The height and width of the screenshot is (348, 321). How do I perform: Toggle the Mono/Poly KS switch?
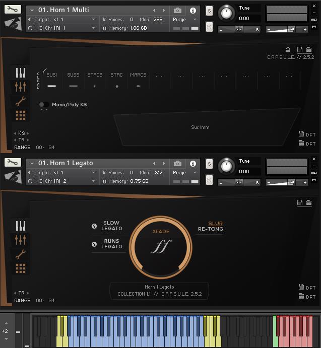44,105
